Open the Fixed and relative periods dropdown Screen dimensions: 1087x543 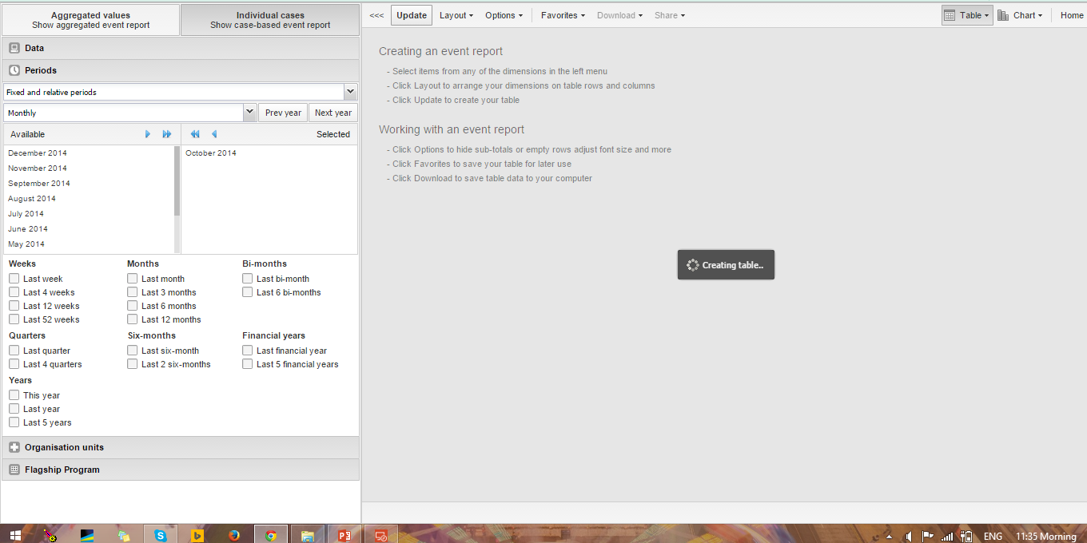350,92
